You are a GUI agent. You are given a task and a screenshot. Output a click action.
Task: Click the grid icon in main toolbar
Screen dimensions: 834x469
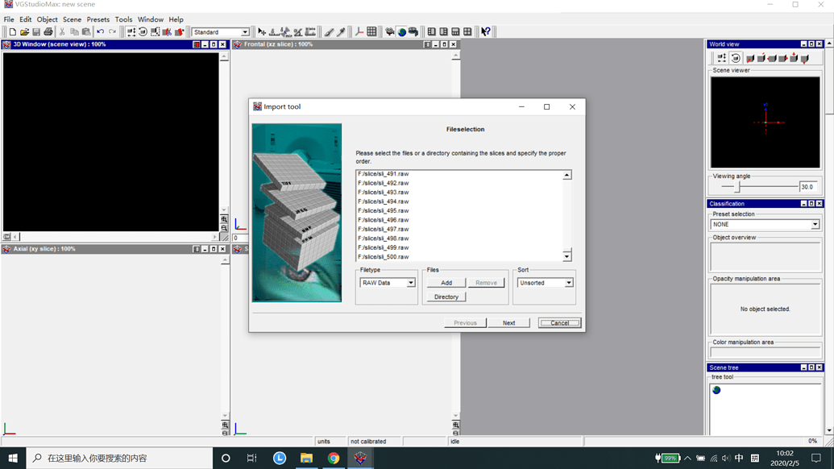pyautogui.click(x=371, y=32)
